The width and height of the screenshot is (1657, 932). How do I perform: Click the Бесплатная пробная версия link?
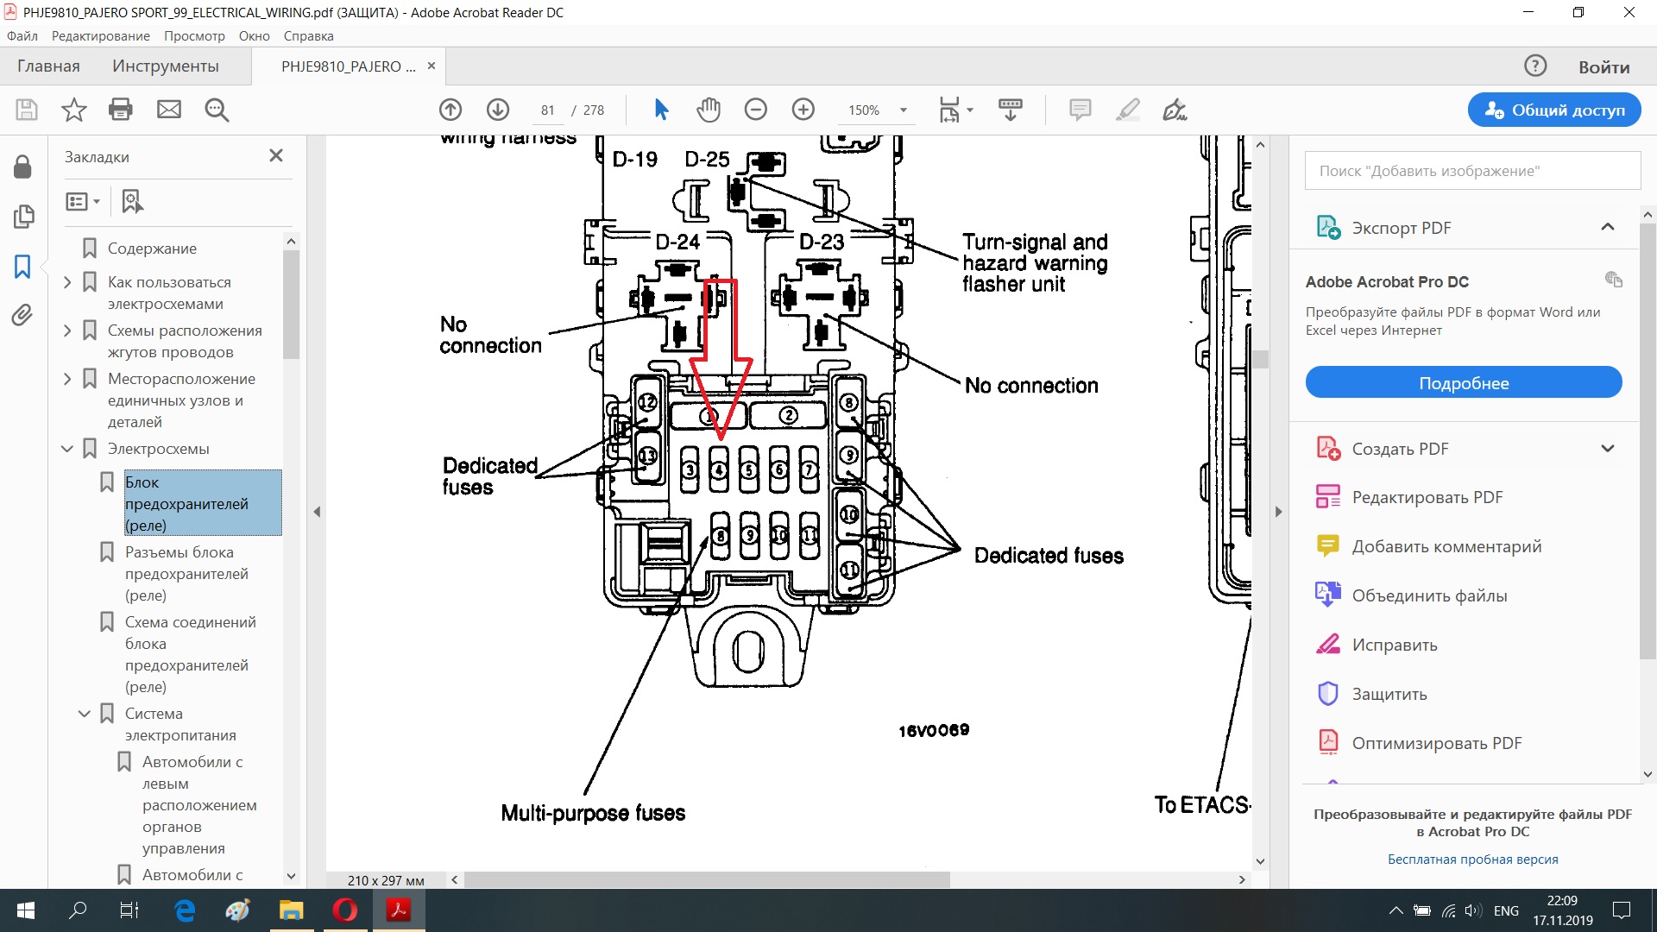pos(1472,860)
